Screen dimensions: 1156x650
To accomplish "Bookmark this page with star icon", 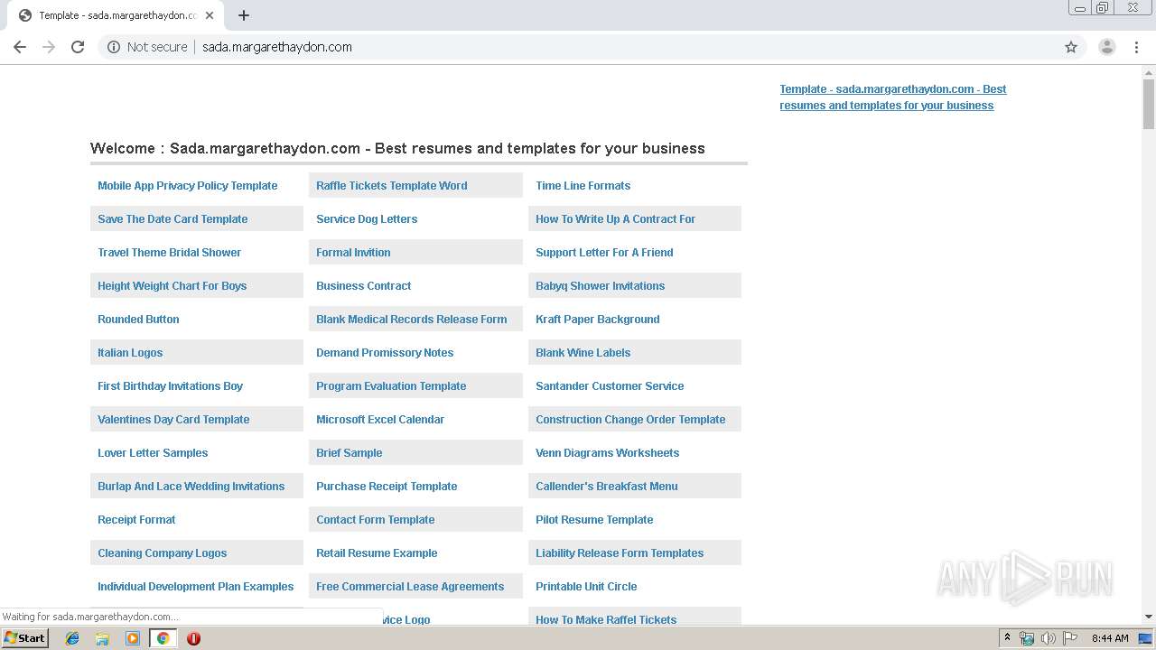I will (1071, 47).
